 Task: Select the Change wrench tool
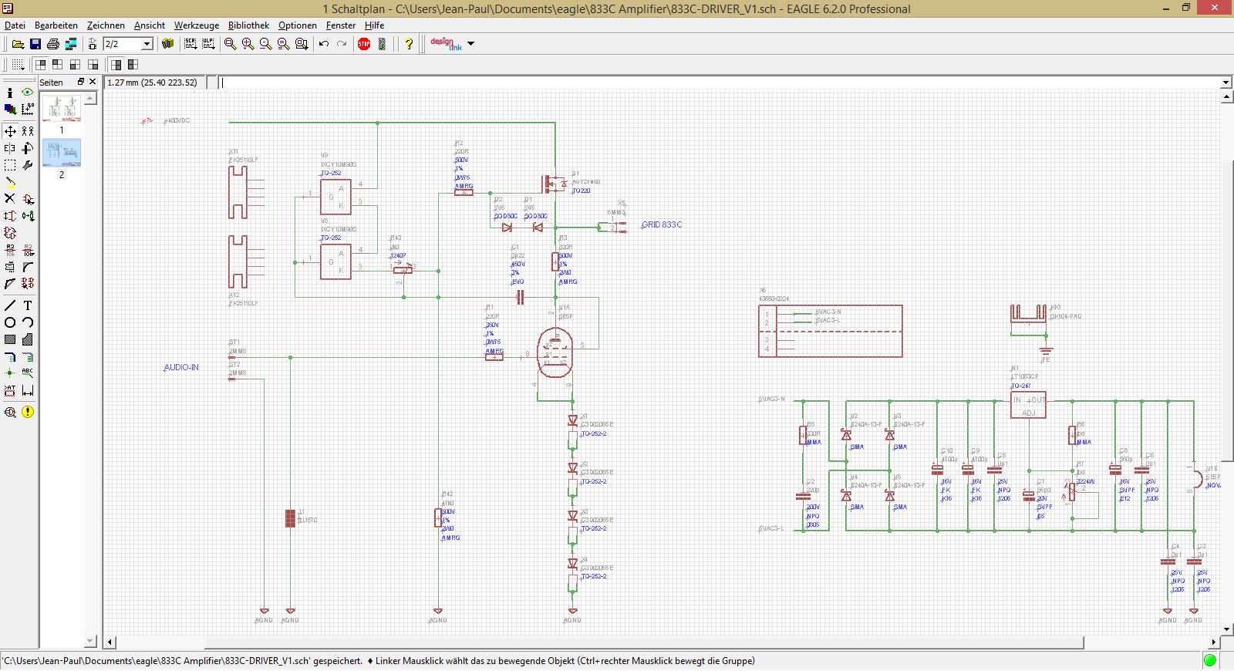pyautogui.click(x=28, y=165)
